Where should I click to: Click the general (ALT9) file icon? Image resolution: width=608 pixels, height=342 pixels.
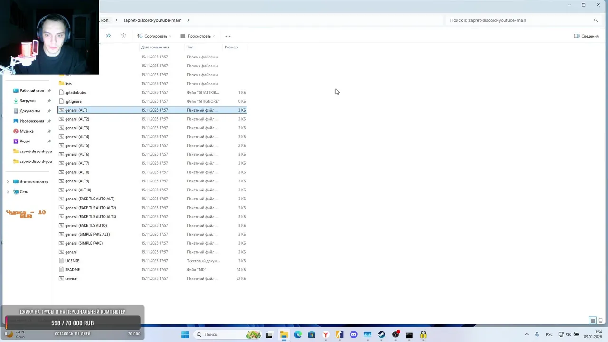click(x=61, y=181)
